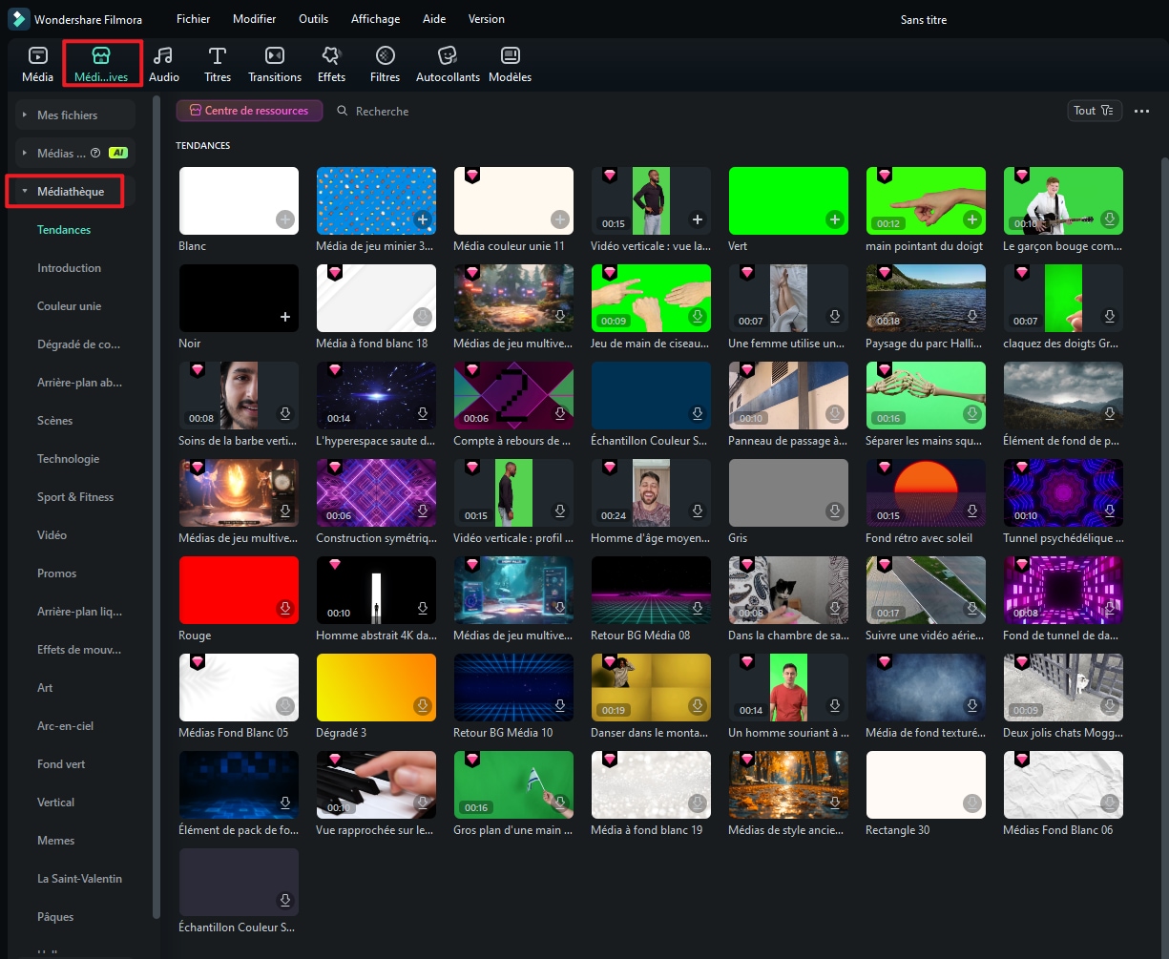Open the Scènes category
The width and height of the screenshot is (1169, 959).
[x=55, y=421]
